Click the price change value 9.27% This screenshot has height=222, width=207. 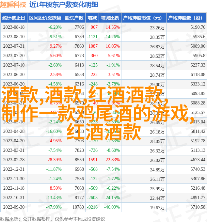(56, 46)
